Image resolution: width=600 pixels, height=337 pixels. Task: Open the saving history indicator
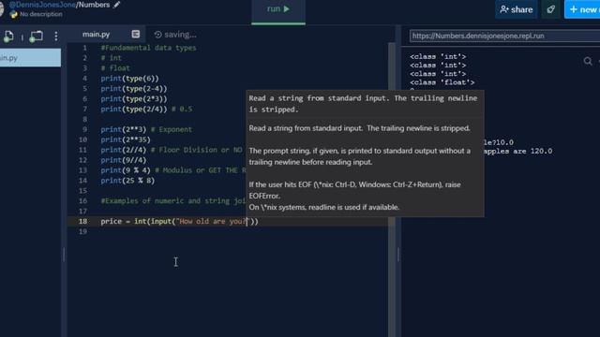click(175, 35)
